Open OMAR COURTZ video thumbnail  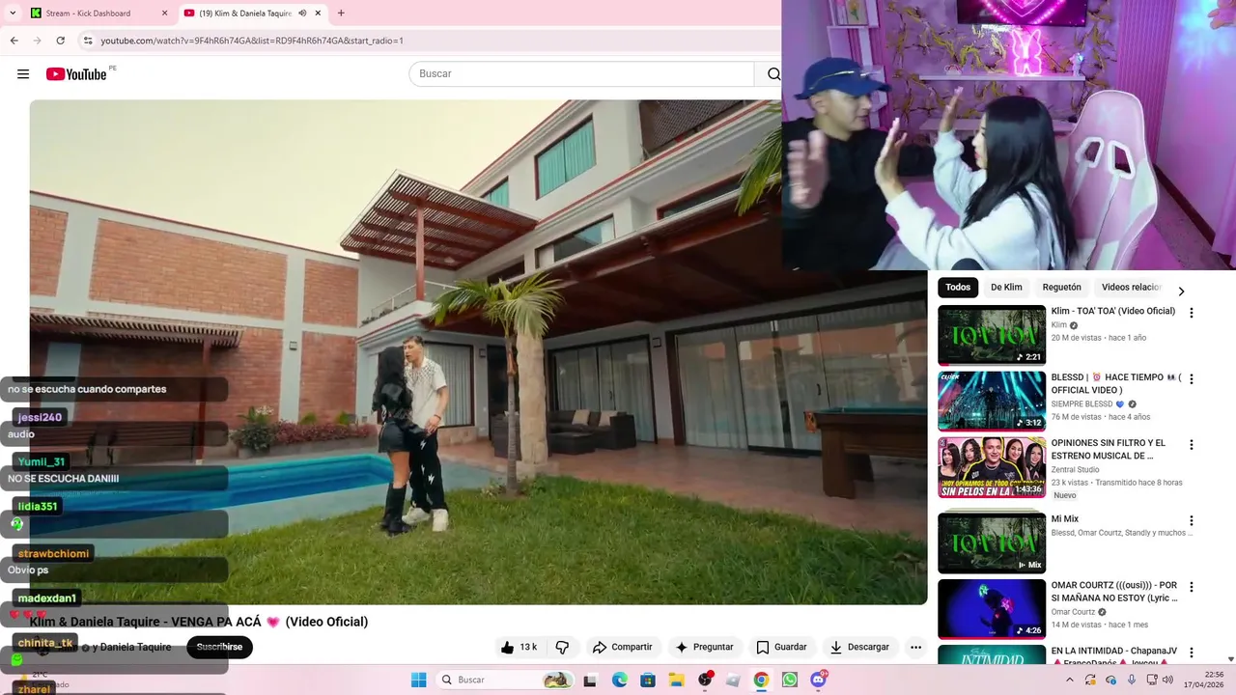992,609
